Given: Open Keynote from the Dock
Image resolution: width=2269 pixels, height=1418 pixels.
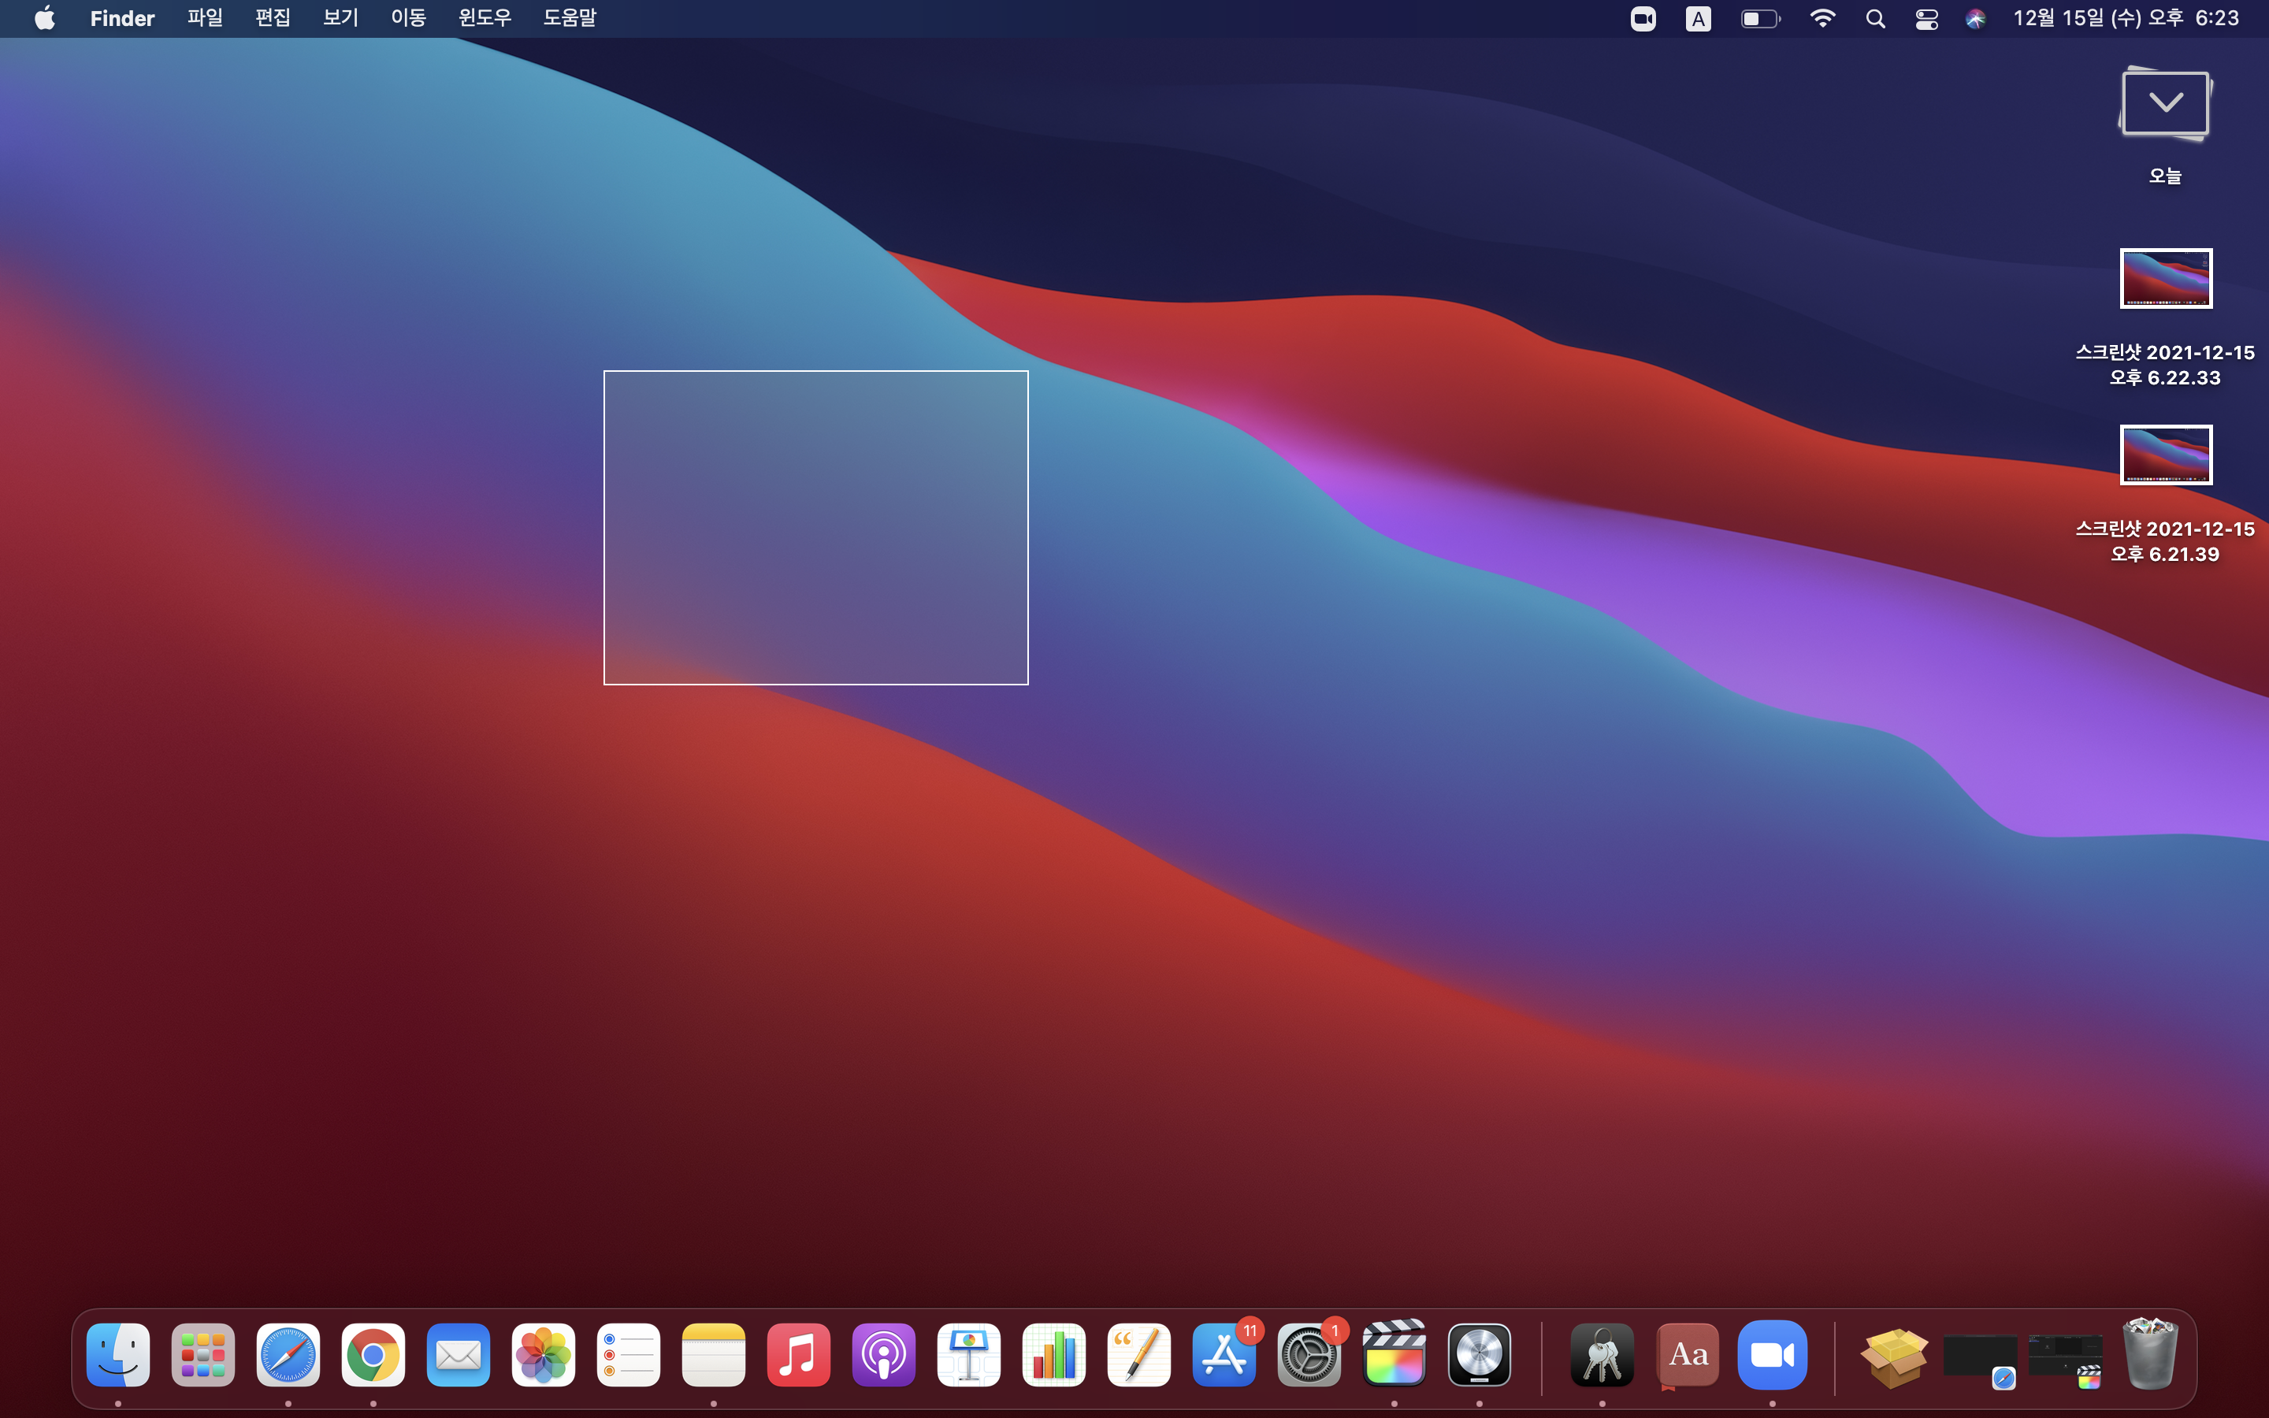Looking at the screenshot, I should (x=968, y=1354).
